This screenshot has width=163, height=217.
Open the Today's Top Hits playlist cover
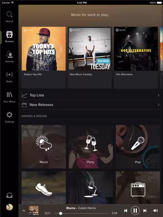click(x=44, y=48)
